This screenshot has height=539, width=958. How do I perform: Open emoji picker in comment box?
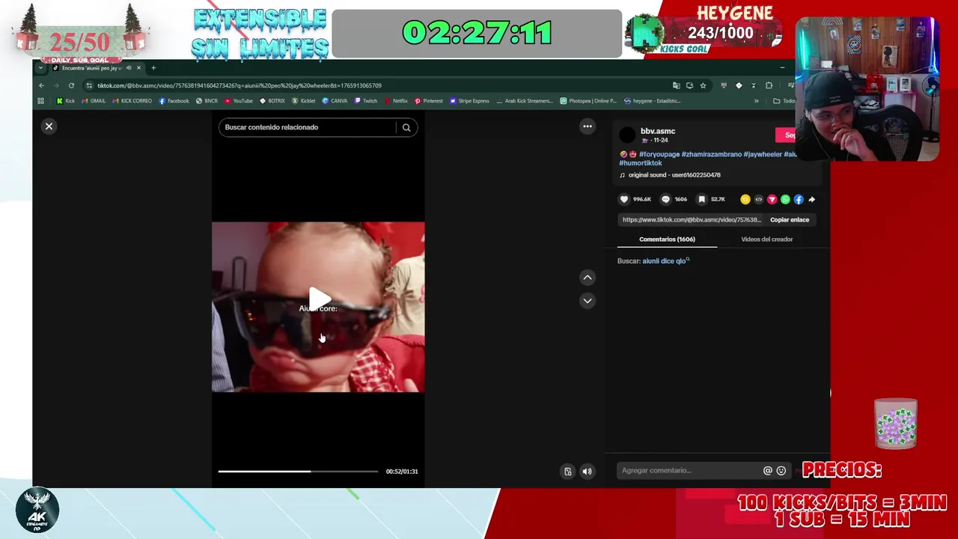[781, 471]
